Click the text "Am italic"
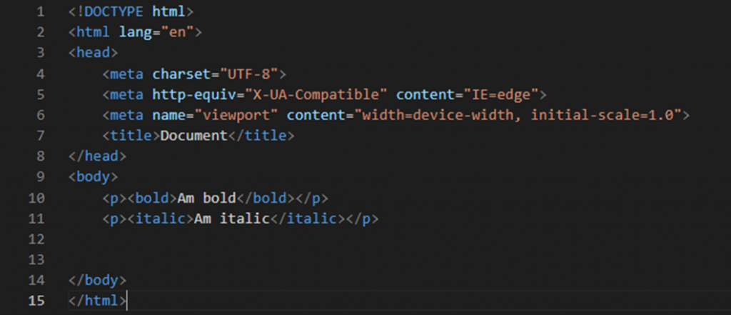Viewport: 731px width, 315px height. pyautogui.click(x=232, y=218)
